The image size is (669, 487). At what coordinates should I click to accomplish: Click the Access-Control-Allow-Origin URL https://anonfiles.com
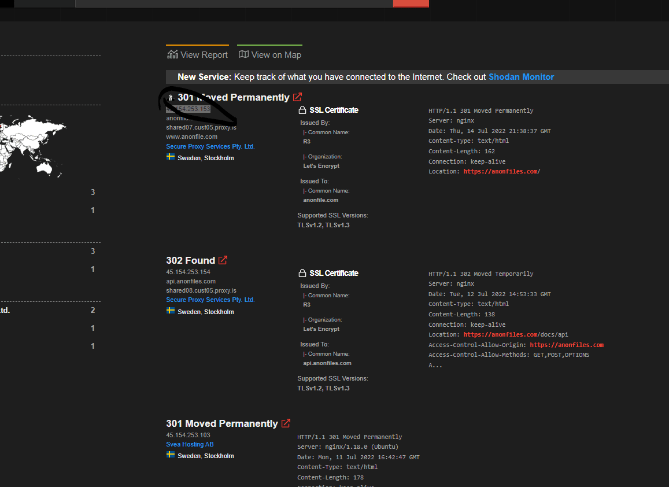click(567, 345)
